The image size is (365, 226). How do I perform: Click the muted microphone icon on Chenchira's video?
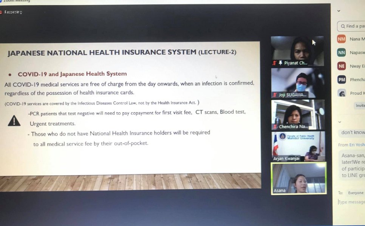pos(275,127)
